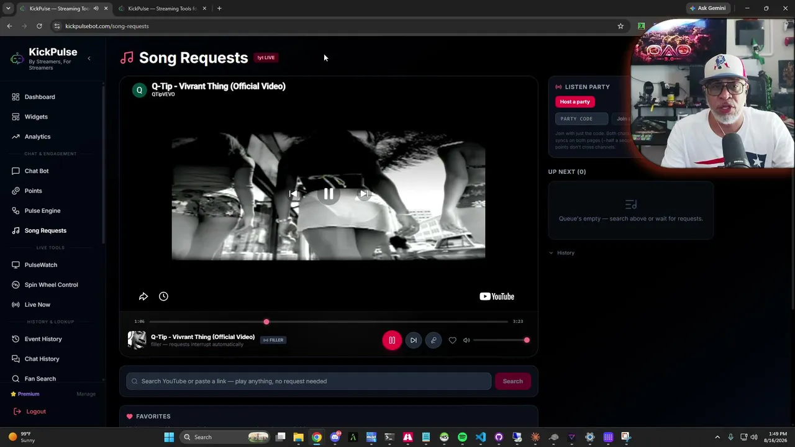Click the YouTube share arrow icon
The width and height of the screenshot is (795, 447).
(143, 297)
